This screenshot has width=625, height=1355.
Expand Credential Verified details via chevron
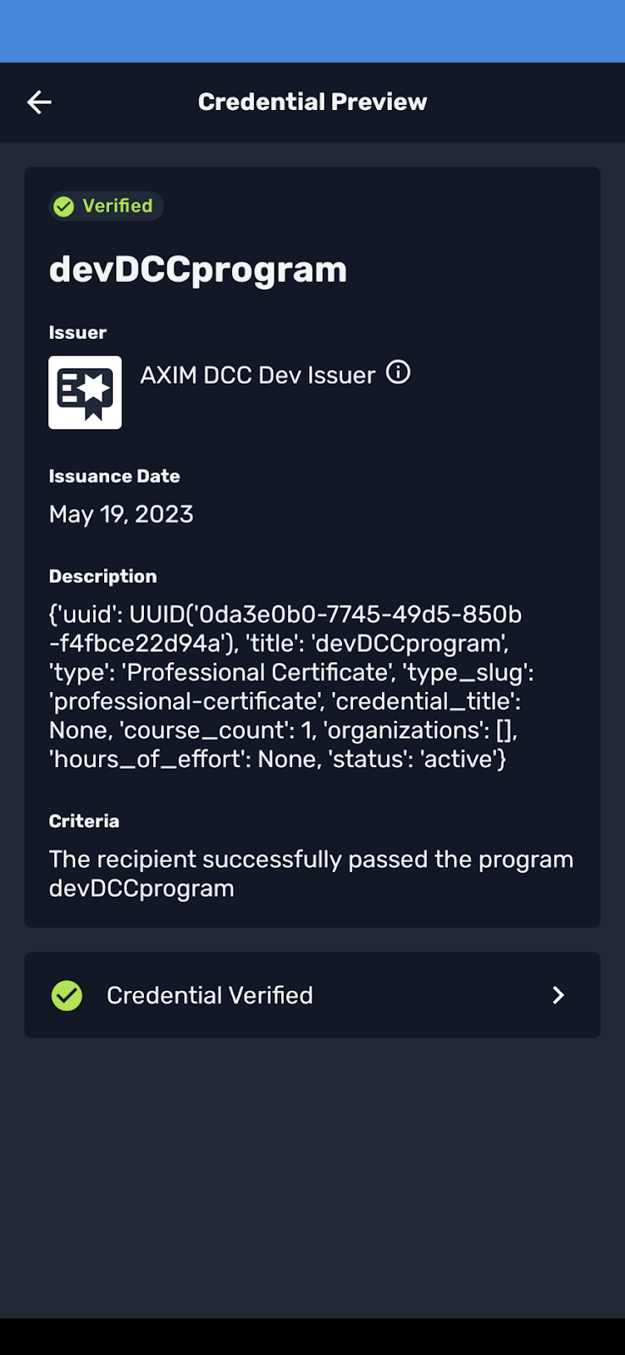pos(558,995)
